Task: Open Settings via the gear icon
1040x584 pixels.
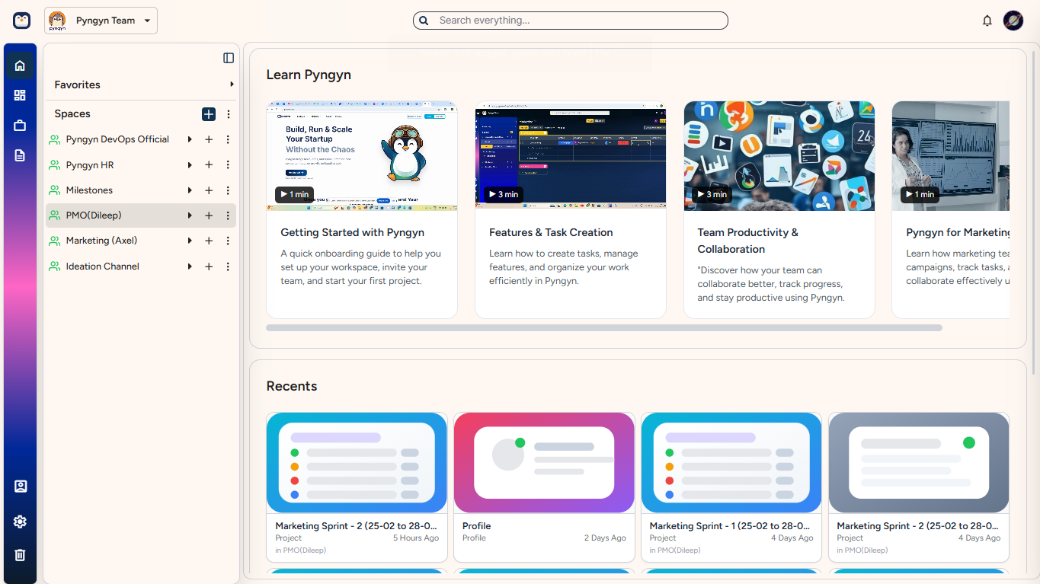Action: tap(20, 522)
